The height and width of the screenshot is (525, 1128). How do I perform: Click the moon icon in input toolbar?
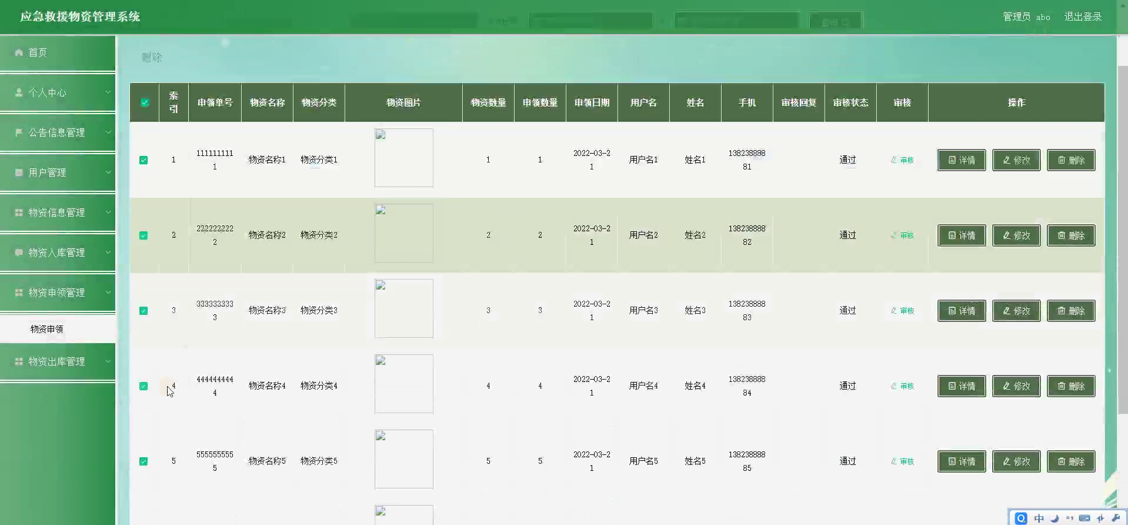tap(1054, 519)
